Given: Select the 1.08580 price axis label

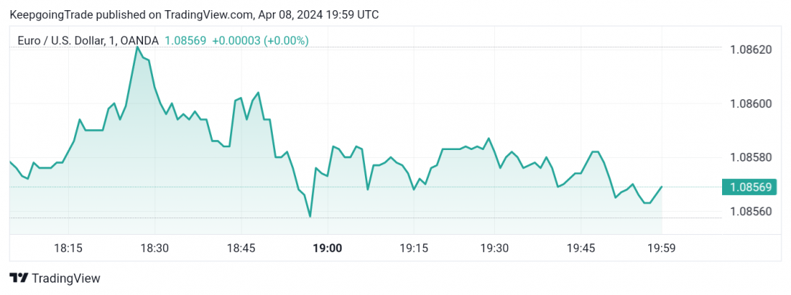Looking at the screenshot, I should [752, 157].
